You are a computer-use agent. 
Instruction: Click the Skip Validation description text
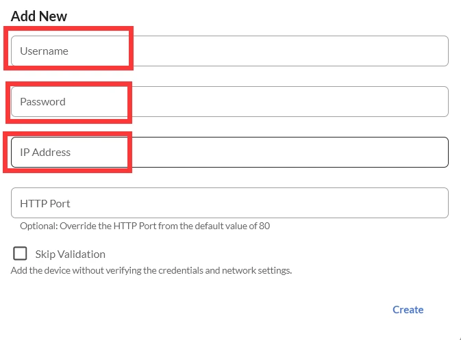click(151, 270)
